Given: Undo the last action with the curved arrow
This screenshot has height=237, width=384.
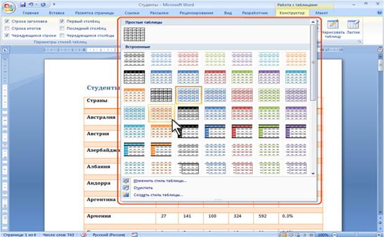Looking at the screenshot, I should click(x=31, y=4).
